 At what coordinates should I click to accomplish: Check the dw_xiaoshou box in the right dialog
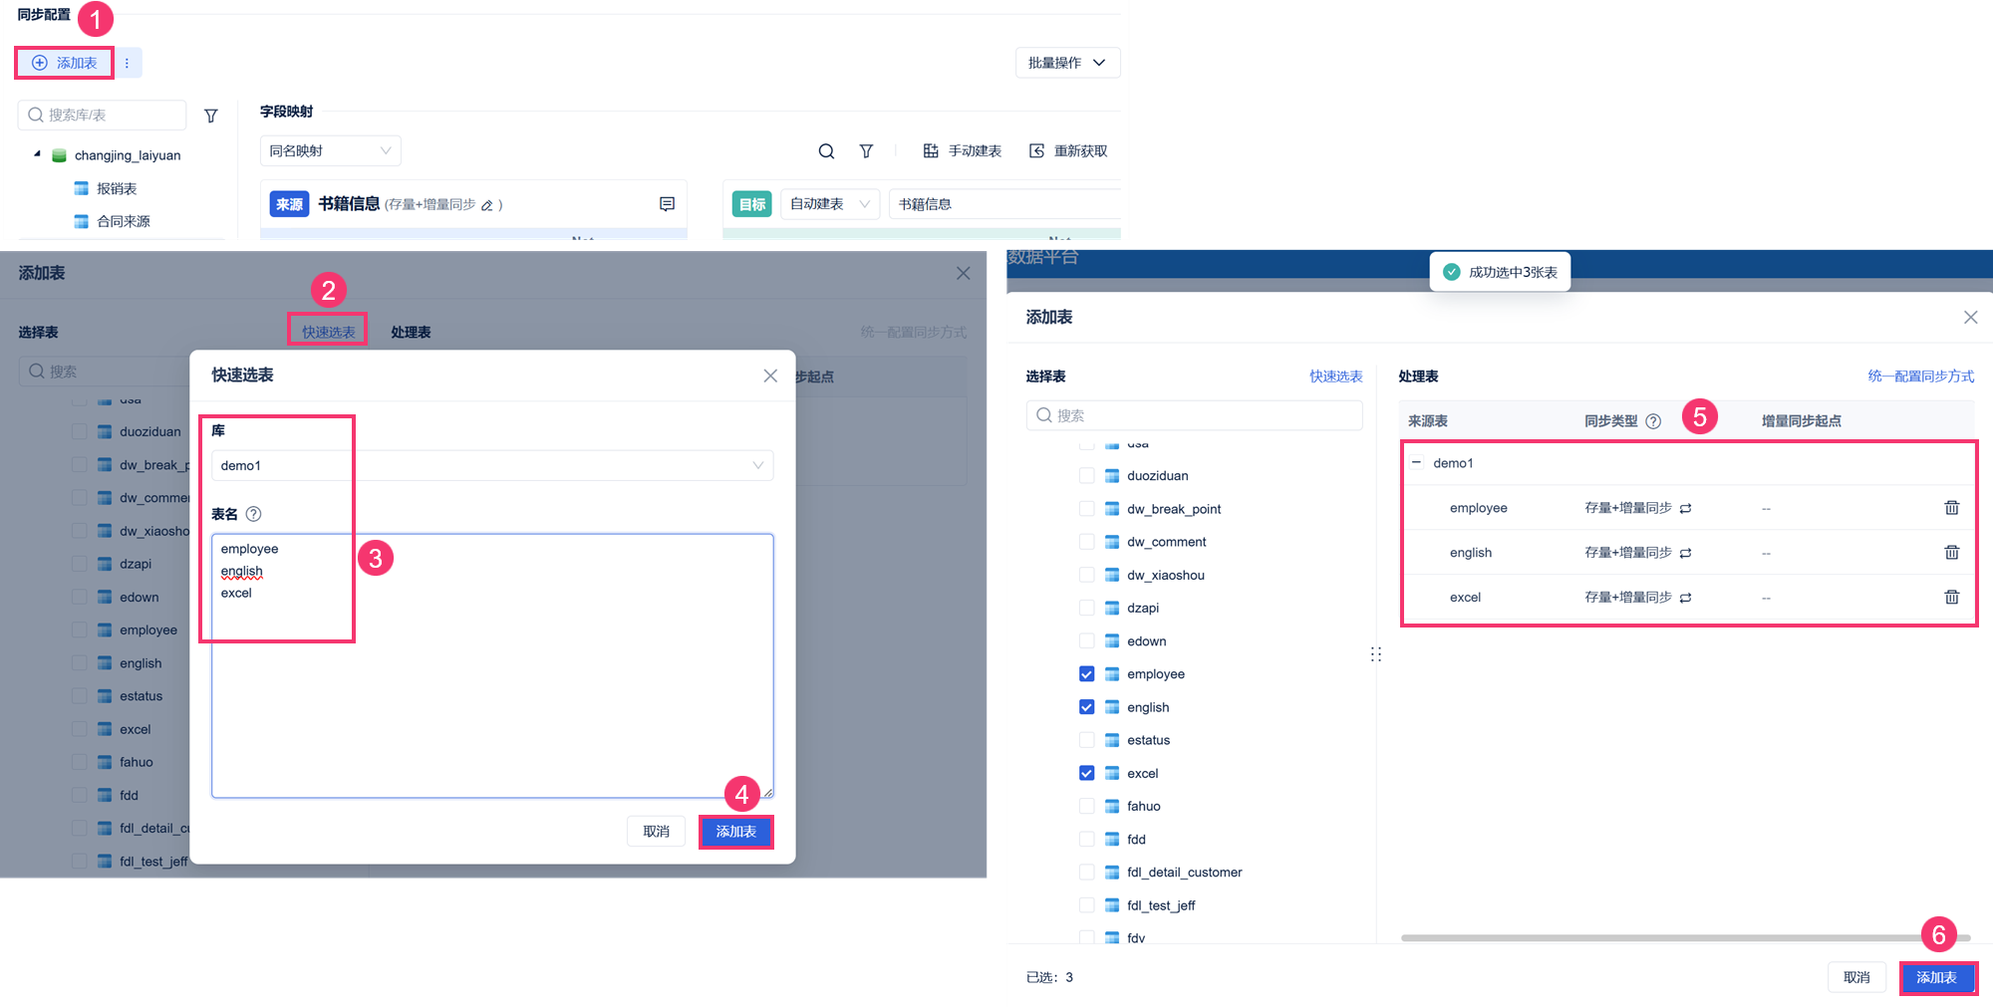coord(1086,575)
